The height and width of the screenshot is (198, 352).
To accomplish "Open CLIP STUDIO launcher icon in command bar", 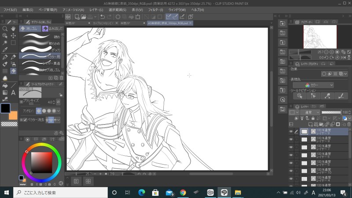I will pos(68,17).
